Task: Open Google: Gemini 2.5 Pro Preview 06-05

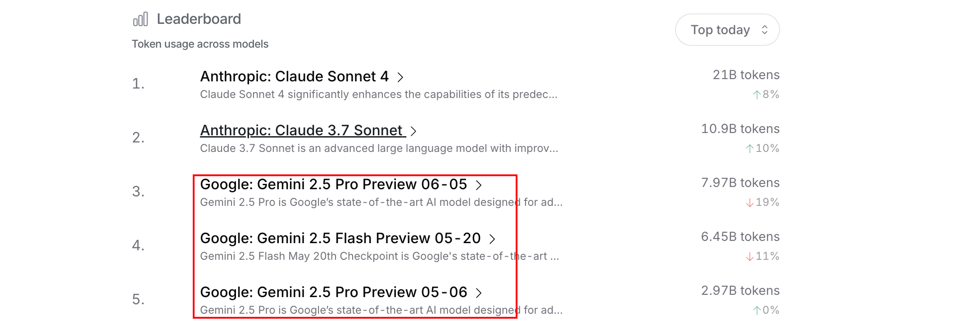Action: pyautogui.click(x=333, y=184)
